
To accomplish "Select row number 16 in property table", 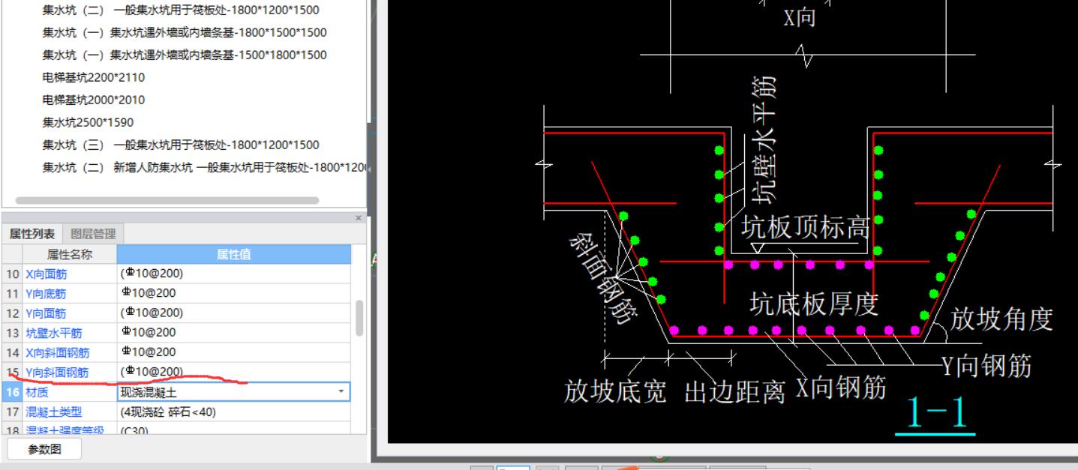I will click(13, 391).
